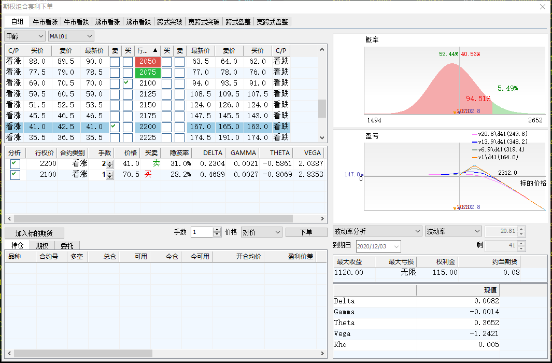Switch to the 牛市看涨 strategy tab
This screenshot has width=552, height=363.
(45, 22)
